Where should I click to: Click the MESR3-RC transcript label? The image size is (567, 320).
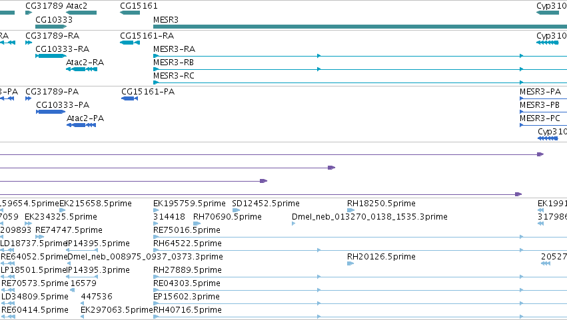click(x=174, y=75)
